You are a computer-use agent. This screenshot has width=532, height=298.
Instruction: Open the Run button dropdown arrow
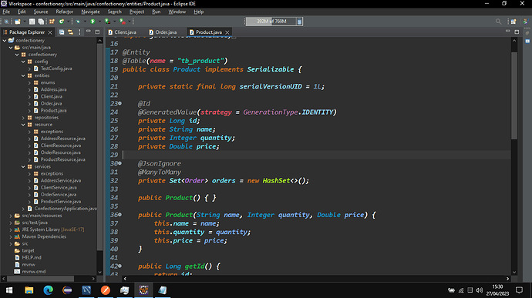click(x=99, y=22)
